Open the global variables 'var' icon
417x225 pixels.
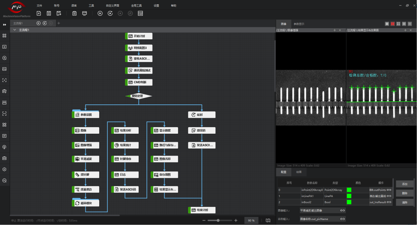pyautogui.click(x=140, y=13)
